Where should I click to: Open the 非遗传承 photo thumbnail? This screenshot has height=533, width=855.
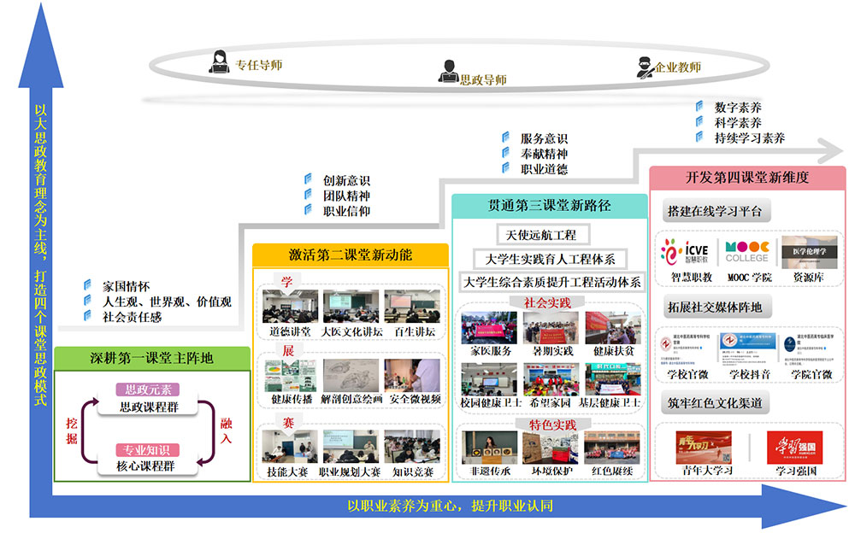tap(490, 447)
